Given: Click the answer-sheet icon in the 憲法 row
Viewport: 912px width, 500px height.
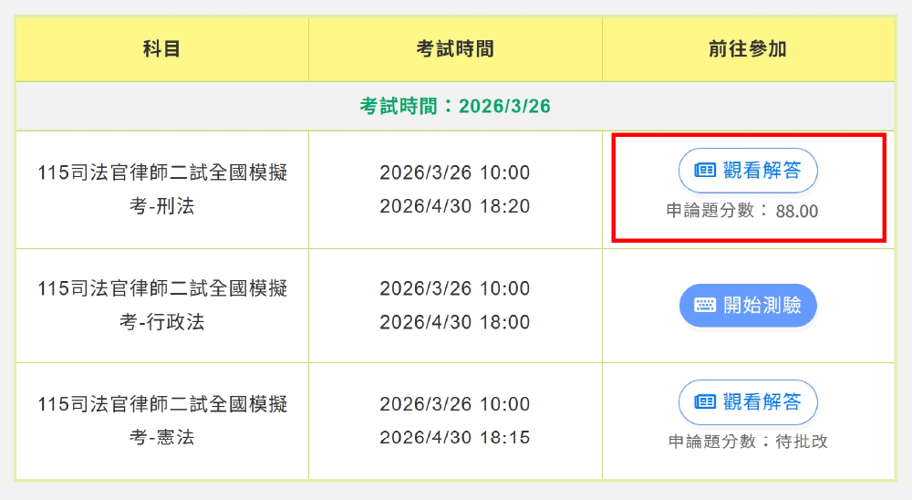Looking at the screenshot, I should click(x=705, y=402).
